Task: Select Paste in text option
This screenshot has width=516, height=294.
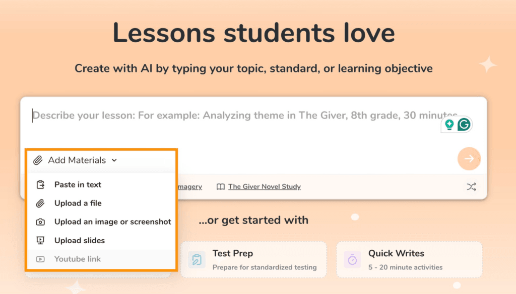Action: (78, 184)
